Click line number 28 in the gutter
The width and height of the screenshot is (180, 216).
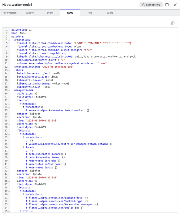click(6, 120)
